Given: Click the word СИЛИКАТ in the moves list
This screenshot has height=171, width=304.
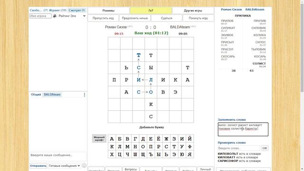Looking at the screenshot, I should [228, 28].
